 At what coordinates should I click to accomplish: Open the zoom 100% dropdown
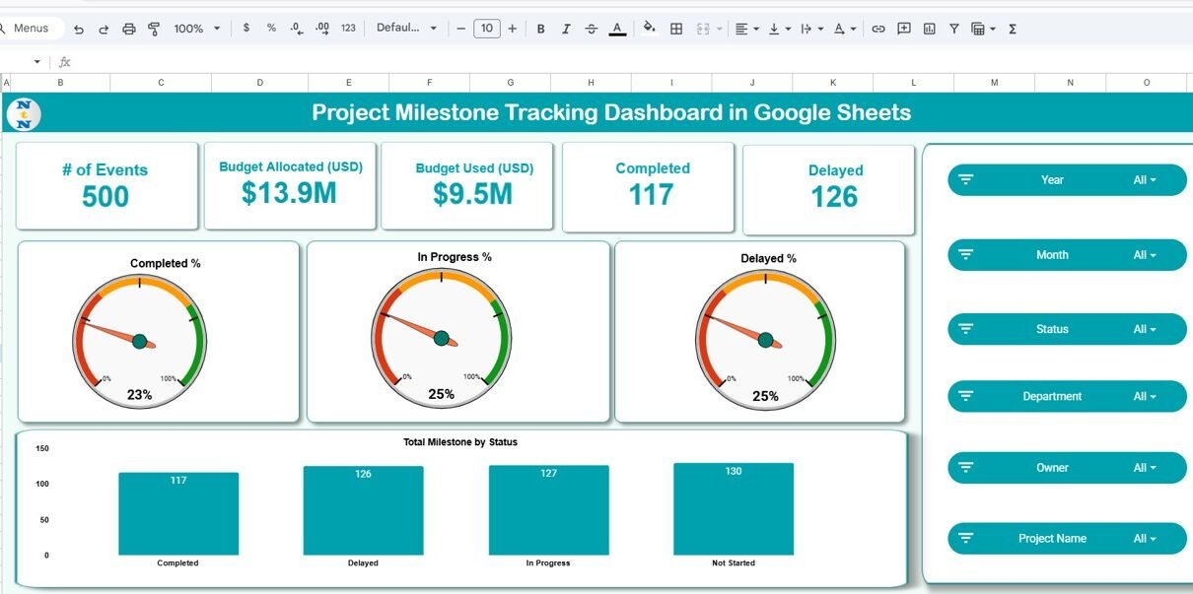(x=196, y=29)
